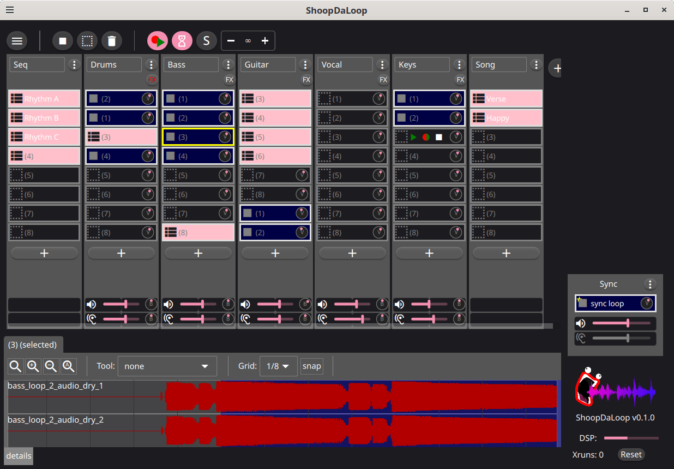
Task: Click the zoom in magnifier icon
Action: coord(33,366)
